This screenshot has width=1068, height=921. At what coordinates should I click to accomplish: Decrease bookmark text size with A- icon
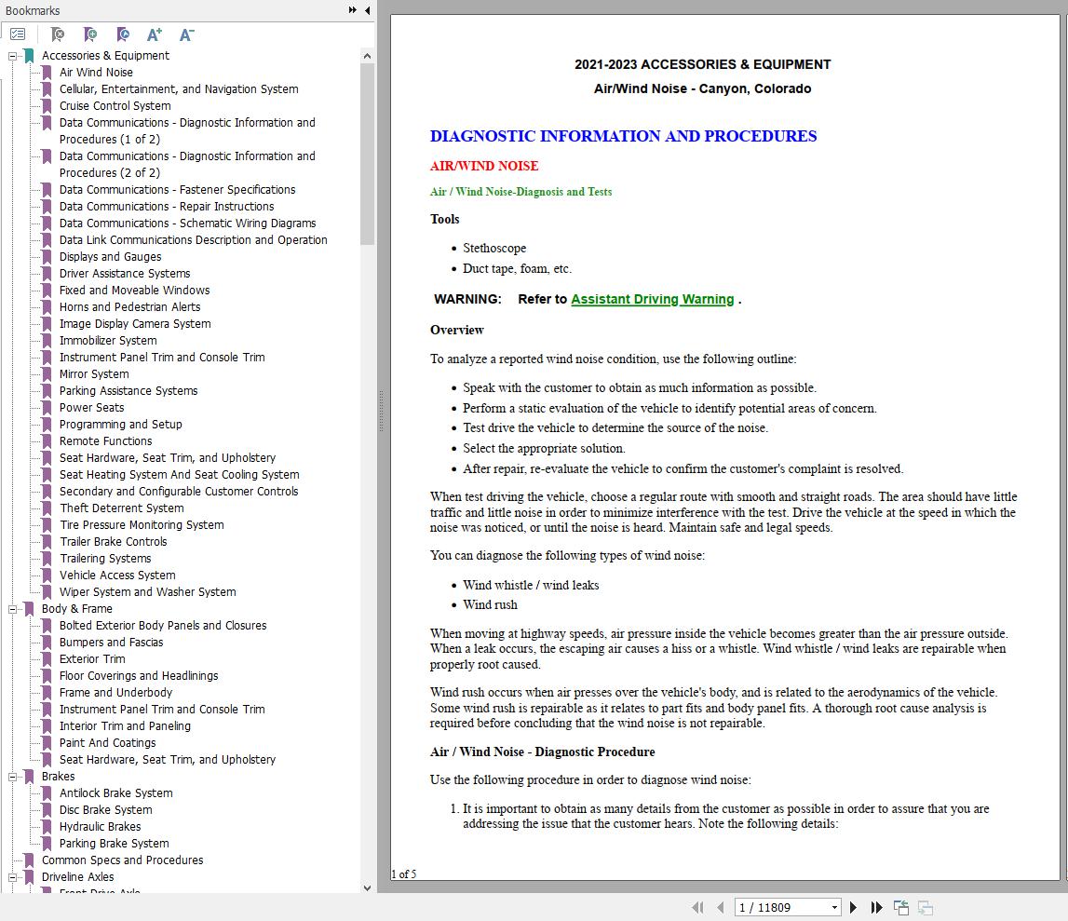click(x=186, y=34)
